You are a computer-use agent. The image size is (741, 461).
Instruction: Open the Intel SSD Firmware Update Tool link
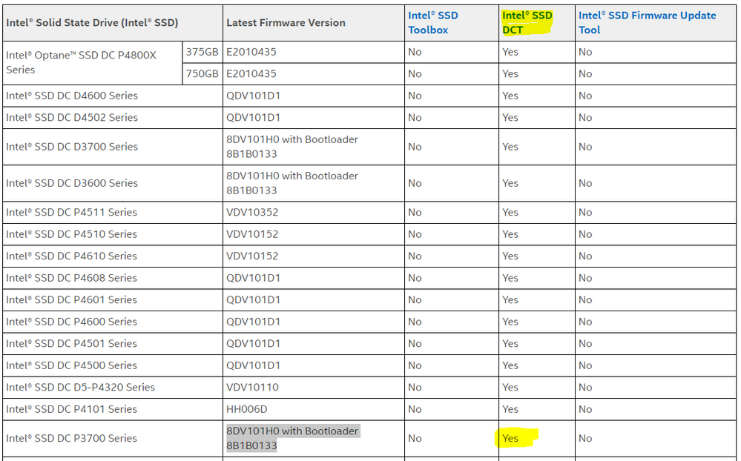click(x=647, y=22)
